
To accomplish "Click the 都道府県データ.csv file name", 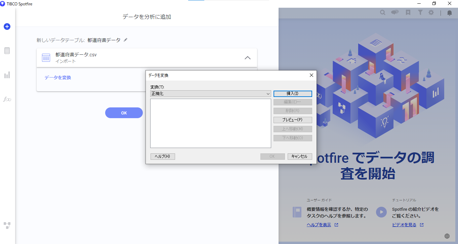I will coord(76,54).
